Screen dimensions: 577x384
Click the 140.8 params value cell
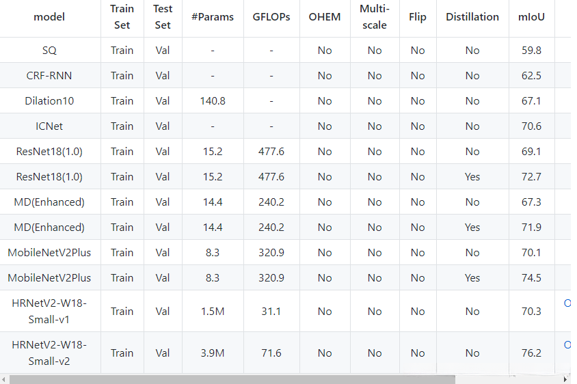click(213, 100)
